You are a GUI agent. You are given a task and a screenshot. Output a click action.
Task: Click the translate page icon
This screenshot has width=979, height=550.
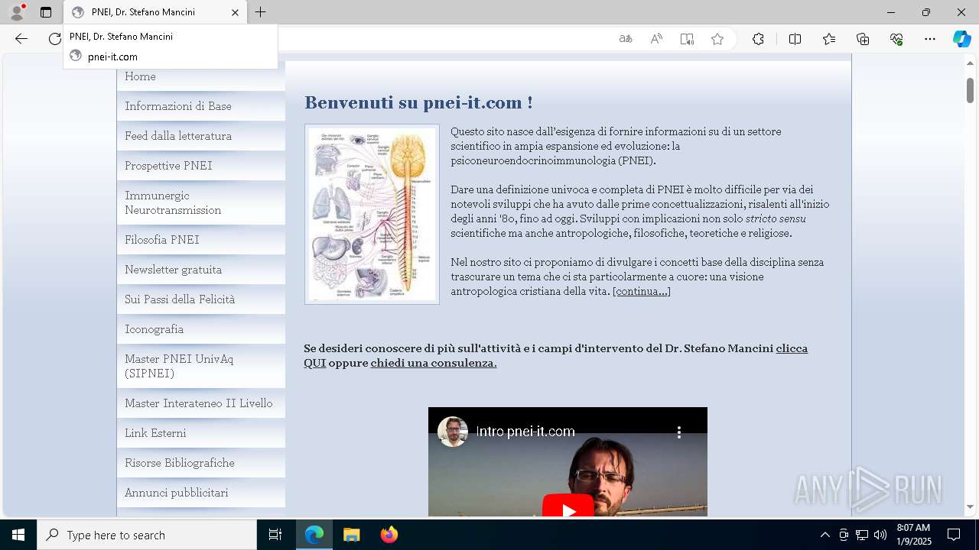[626, 39]
